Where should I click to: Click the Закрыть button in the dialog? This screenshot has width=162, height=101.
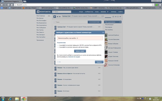(99, 62)
